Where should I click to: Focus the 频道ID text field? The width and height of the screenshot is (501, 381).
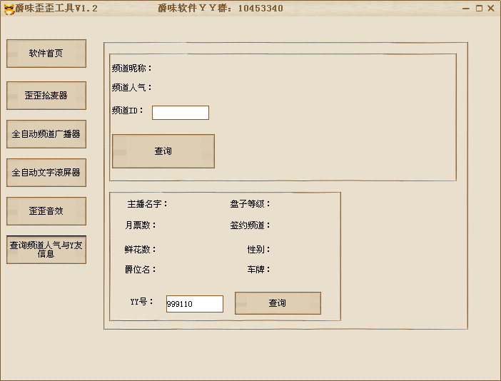(180, 113)
